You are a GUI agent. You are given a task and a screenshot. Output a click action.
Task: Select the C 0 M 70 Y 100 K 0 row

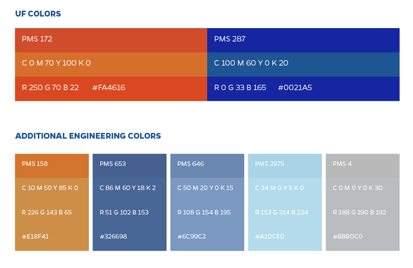(x=56, y=63)
